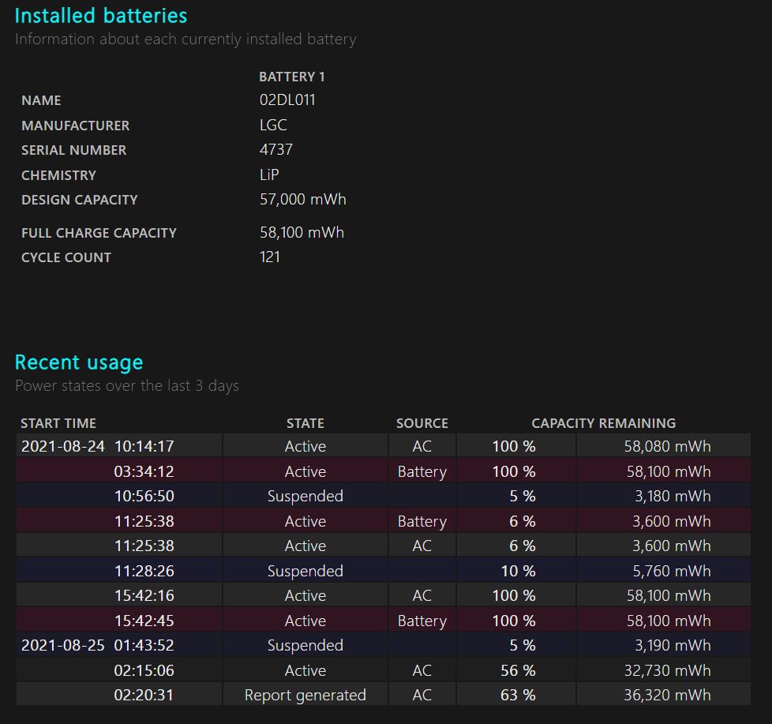Select serial number value 4737
Screen dimensions: 772x724
tap(276, 150)
